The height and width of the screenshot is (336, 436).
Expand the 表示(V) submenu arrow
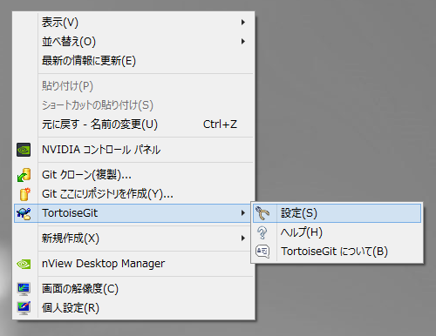[243, 23]
